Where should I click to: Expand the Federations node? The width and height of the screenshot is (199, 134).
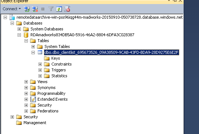coord(26,111)
